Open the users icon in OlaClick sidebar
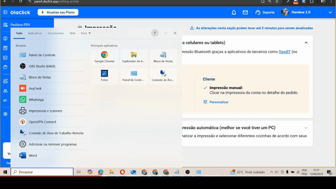The width and height of the screenshot is (336, 189). [5, 91]
